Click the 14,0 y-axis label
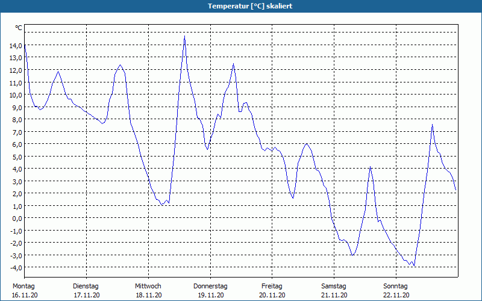482x301 pixels. click(16, 46)
